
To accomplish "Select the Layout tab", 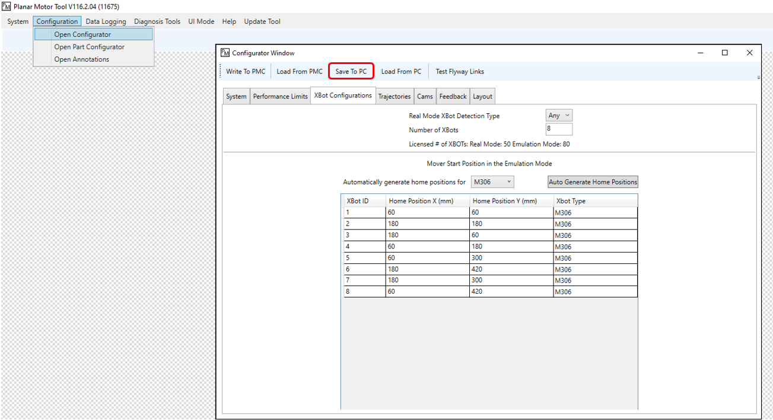I will point(482,97).
